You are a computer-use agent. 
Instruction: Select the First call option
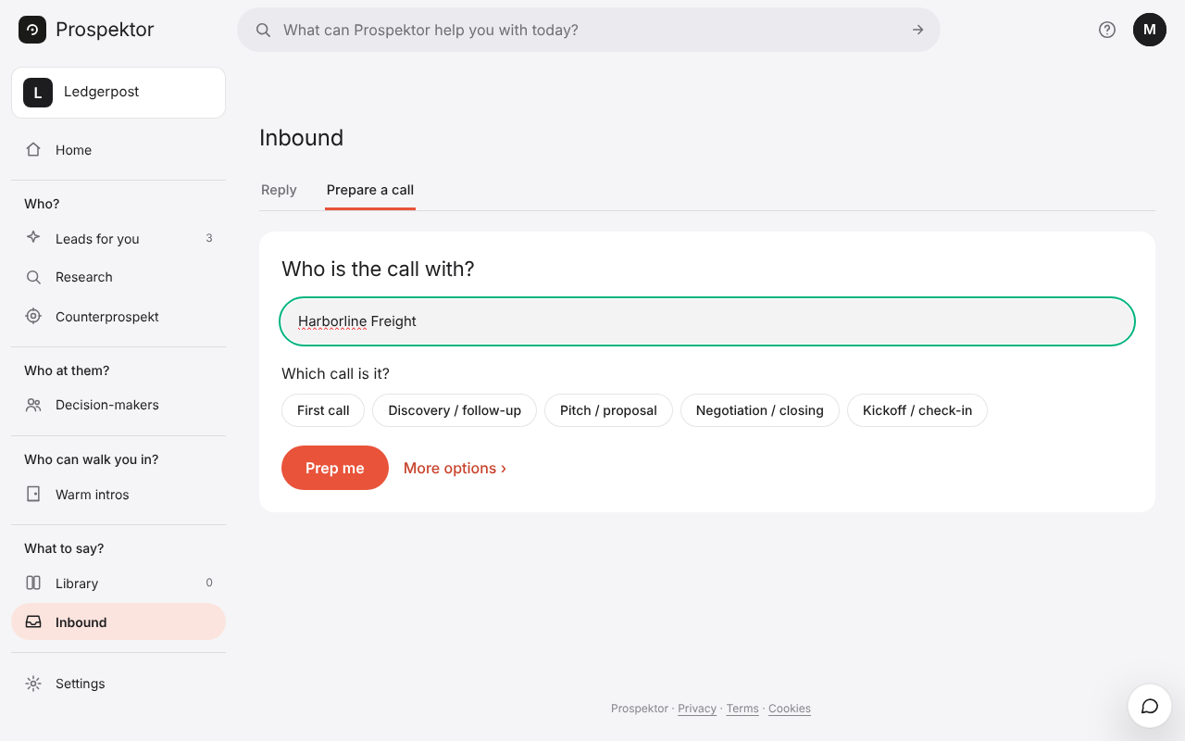coord(323,410)
